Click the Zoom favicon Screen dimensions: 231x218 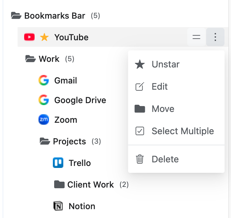click(x=44, y=119)
